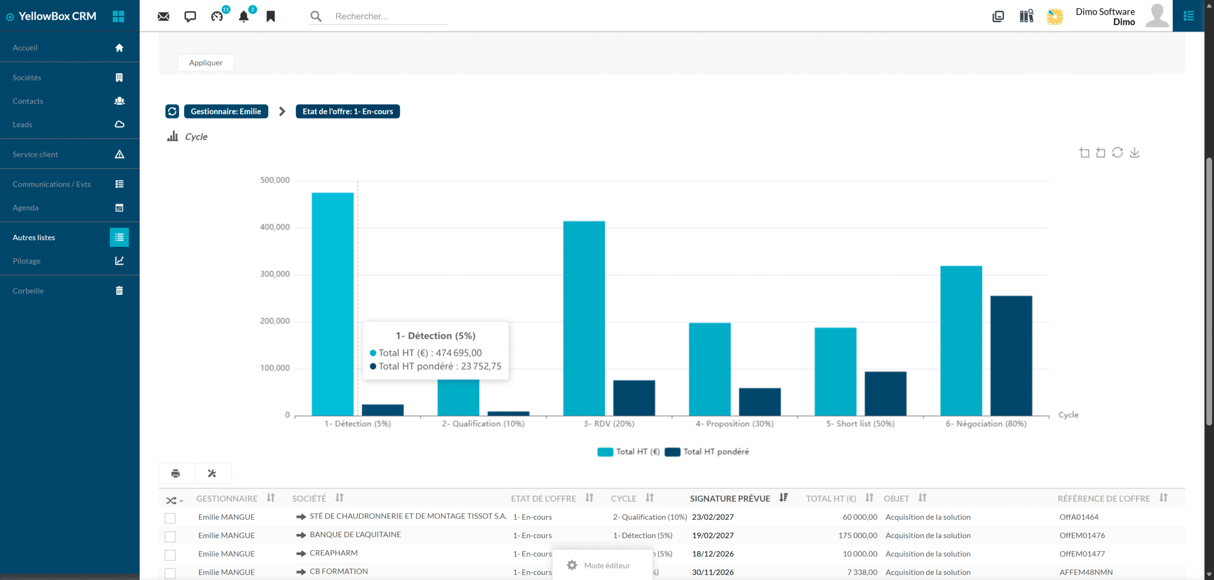
Task: Sort by Gestionnaire column arrows
Action: (x=271, y=498)
